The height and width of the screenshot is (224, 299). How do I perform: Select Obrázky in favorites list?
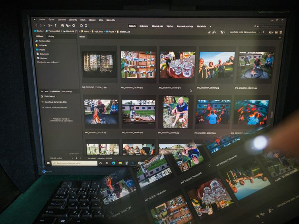pyautogui.click(x=42, y=58)
